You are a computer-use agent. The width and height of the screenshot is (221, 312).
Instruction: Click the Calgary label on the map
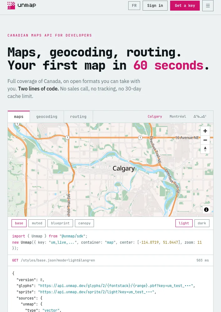pos(124,168)
